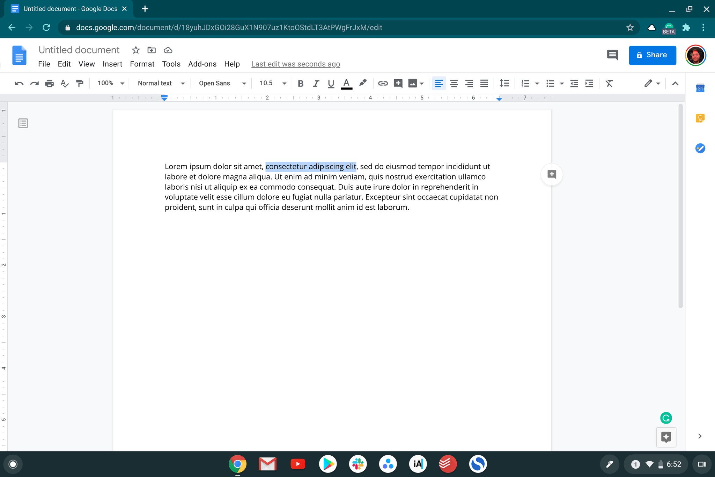Expand the bulleted list options arrow

562,84
